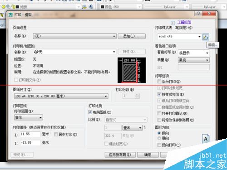Uncheck the 布满图纸 checkbox

[90, 112]
